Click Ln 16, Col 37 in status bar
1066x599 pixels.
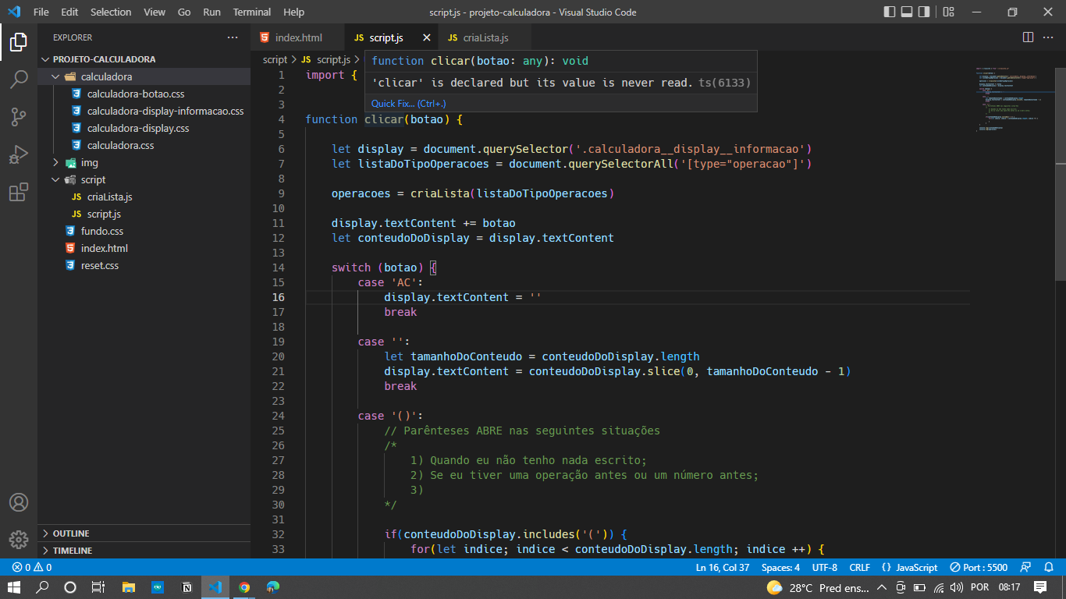click(722, 567)
